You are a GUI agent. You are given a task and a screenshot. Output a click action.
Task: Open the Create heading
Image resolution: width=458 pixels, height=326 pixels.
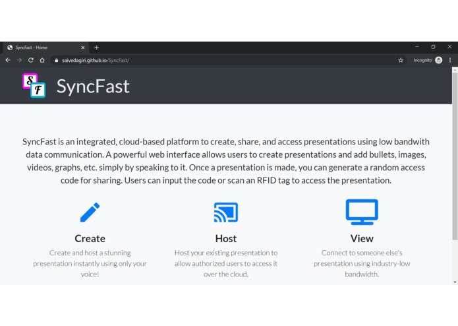[x=90, y=239]
